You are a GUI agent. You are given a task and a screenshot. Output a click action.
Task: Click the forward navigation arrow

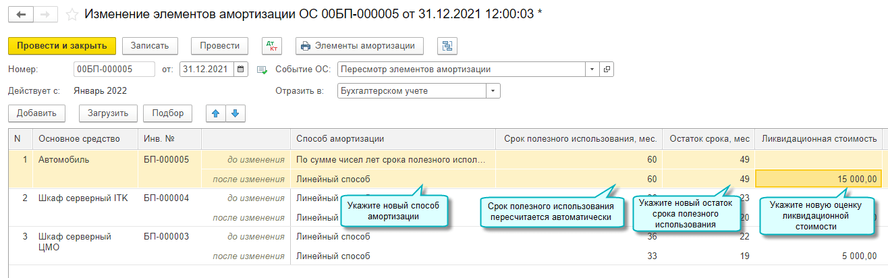[46, 14]
